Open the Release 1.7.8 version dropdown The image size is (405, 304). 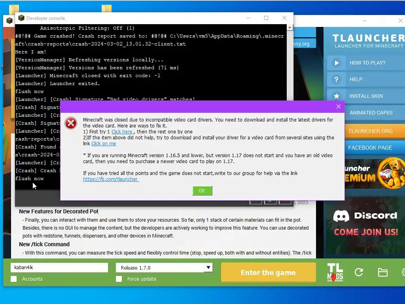[164, 268]
